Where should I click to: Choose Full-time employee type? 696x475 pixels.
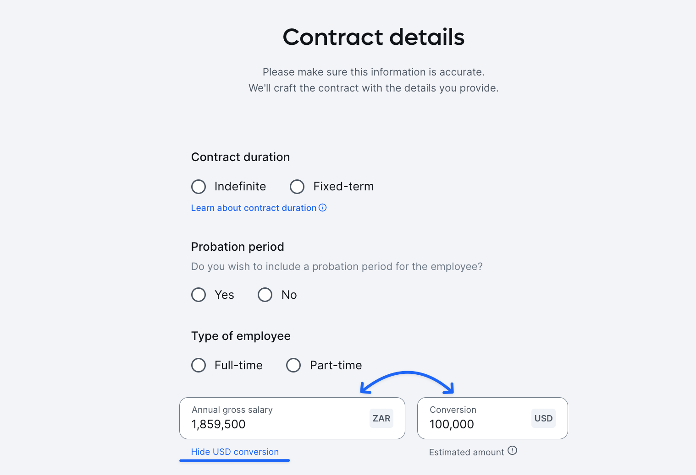click(x=199, y=365)
